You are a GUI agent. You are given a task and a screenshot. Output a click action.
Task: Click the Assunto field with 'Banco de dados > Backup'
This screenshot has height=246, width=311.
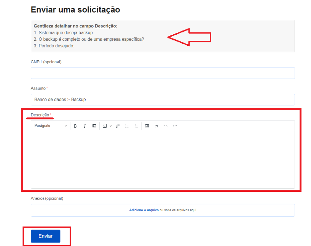coord(163,100)
